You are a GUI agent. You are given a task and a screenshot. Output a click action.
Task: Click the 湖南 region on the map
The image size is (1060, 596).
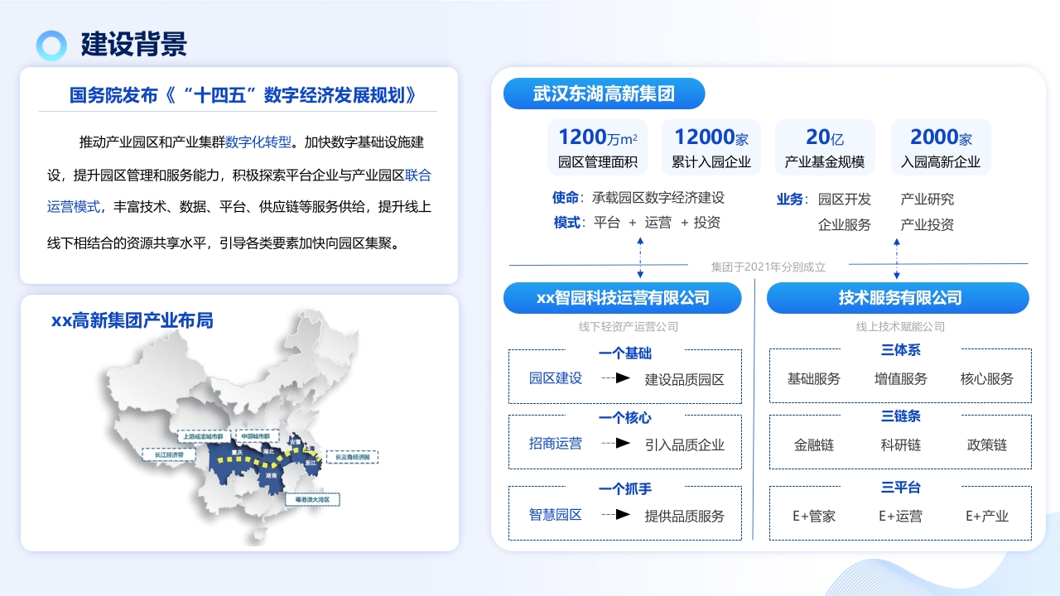pyautogui.click(x=272, y=476)
